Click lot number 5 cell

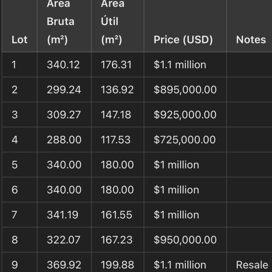click(x=14, y=165)
